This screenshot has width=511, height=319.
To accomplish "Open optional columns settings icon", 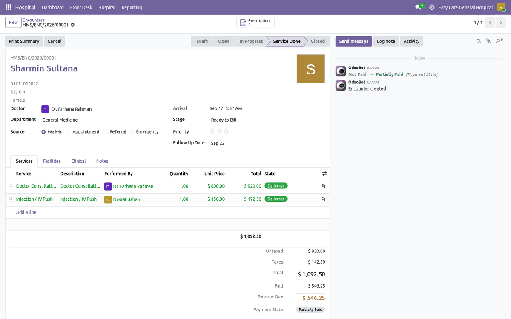I will click(x=324, y=174).
